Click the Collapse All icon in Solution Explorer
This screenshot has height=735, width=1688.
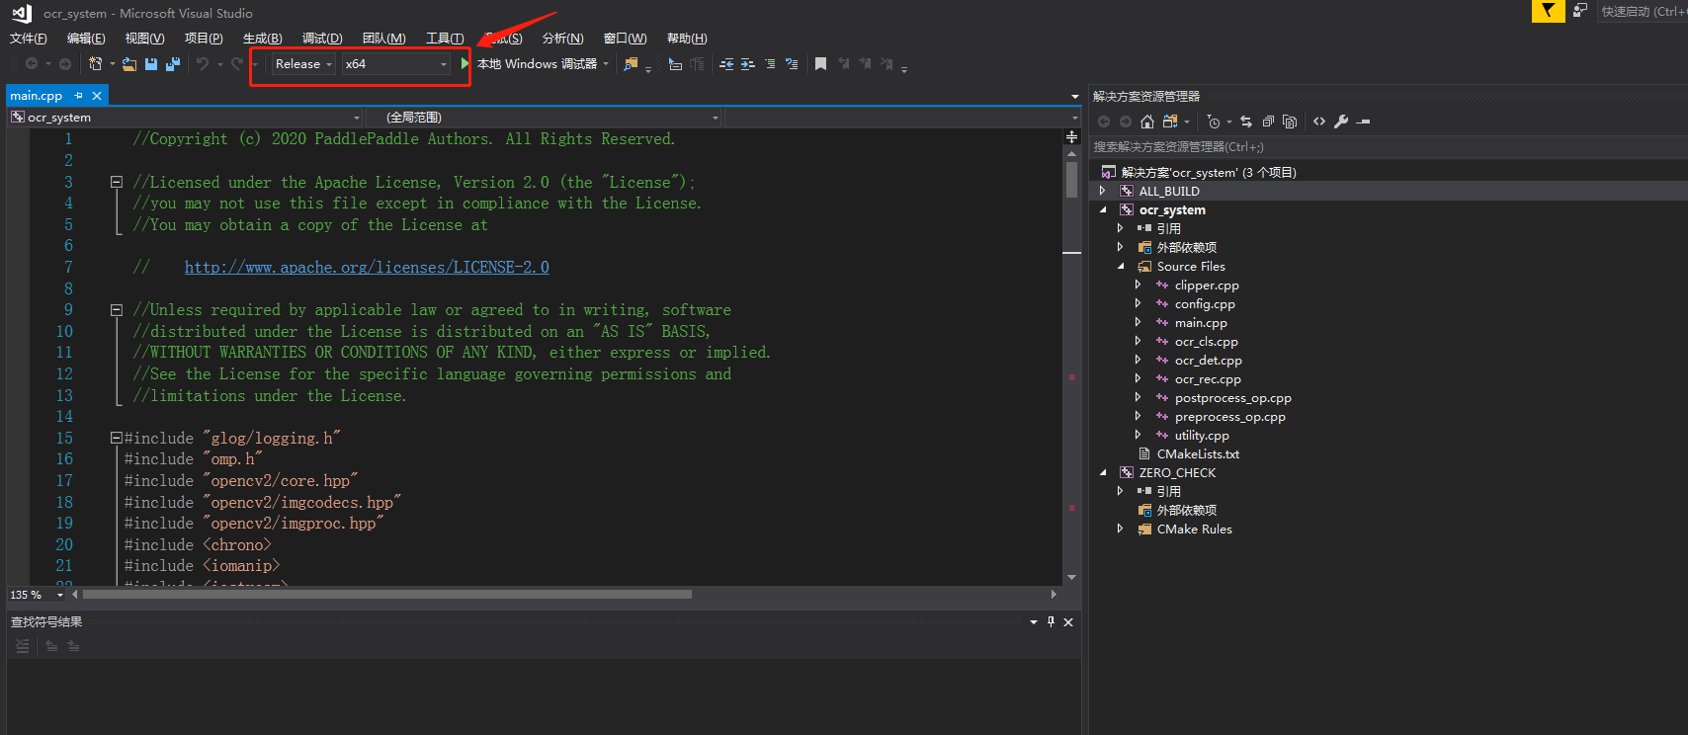point(1268,122)
